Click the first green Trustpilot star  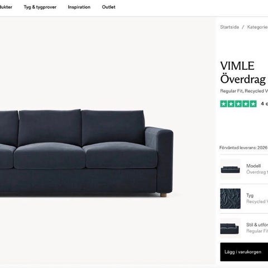pos(224,104)
